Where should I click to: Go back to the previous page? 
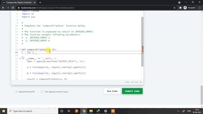click(3, 8)
